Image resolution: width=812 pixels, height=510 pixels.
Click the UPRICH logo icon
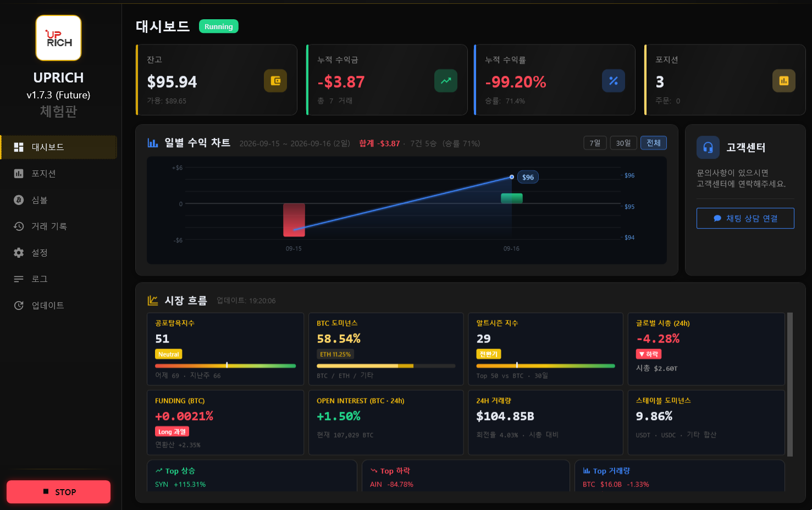click(58, 38)
